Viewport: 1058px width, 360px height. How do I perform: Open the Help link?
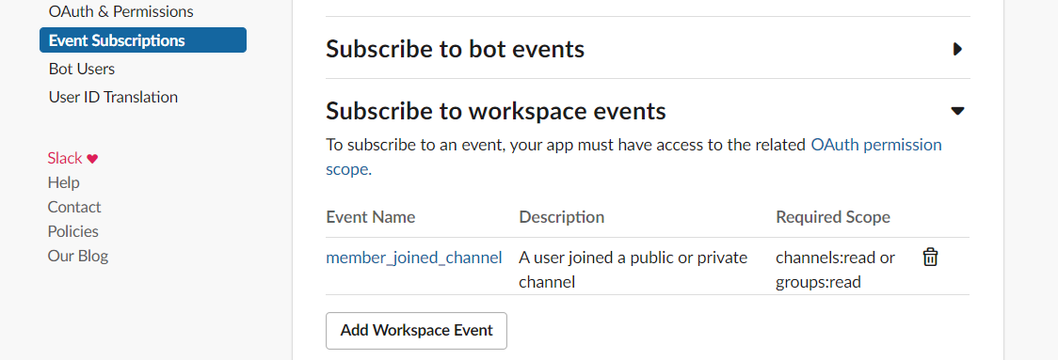63,182
